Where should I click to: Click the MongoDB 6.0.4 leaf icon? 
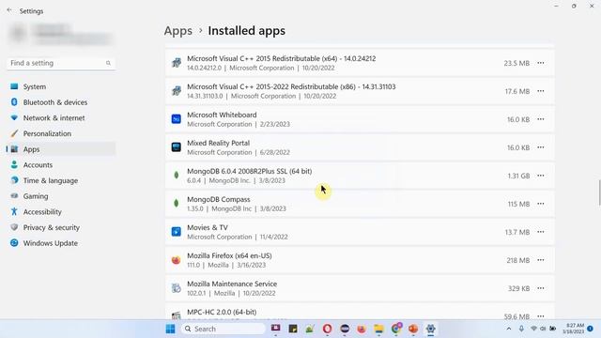click(x=176, y=176)
